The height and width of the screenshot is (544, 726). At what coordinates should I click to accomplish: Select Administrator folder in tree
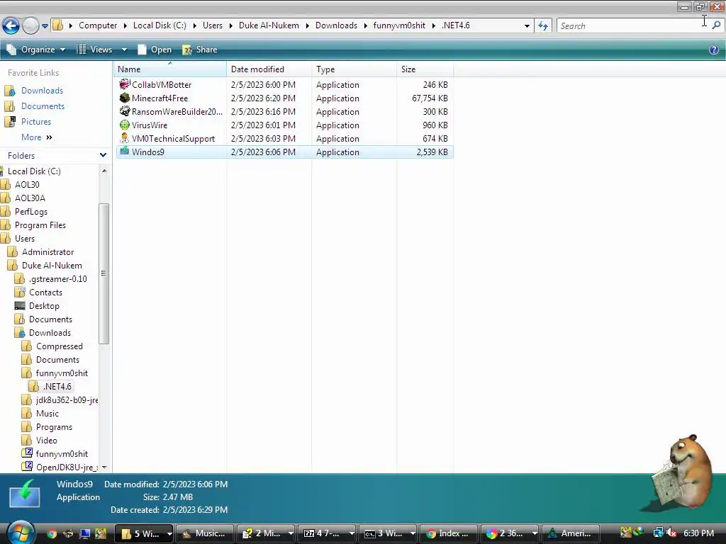point(48,252)
